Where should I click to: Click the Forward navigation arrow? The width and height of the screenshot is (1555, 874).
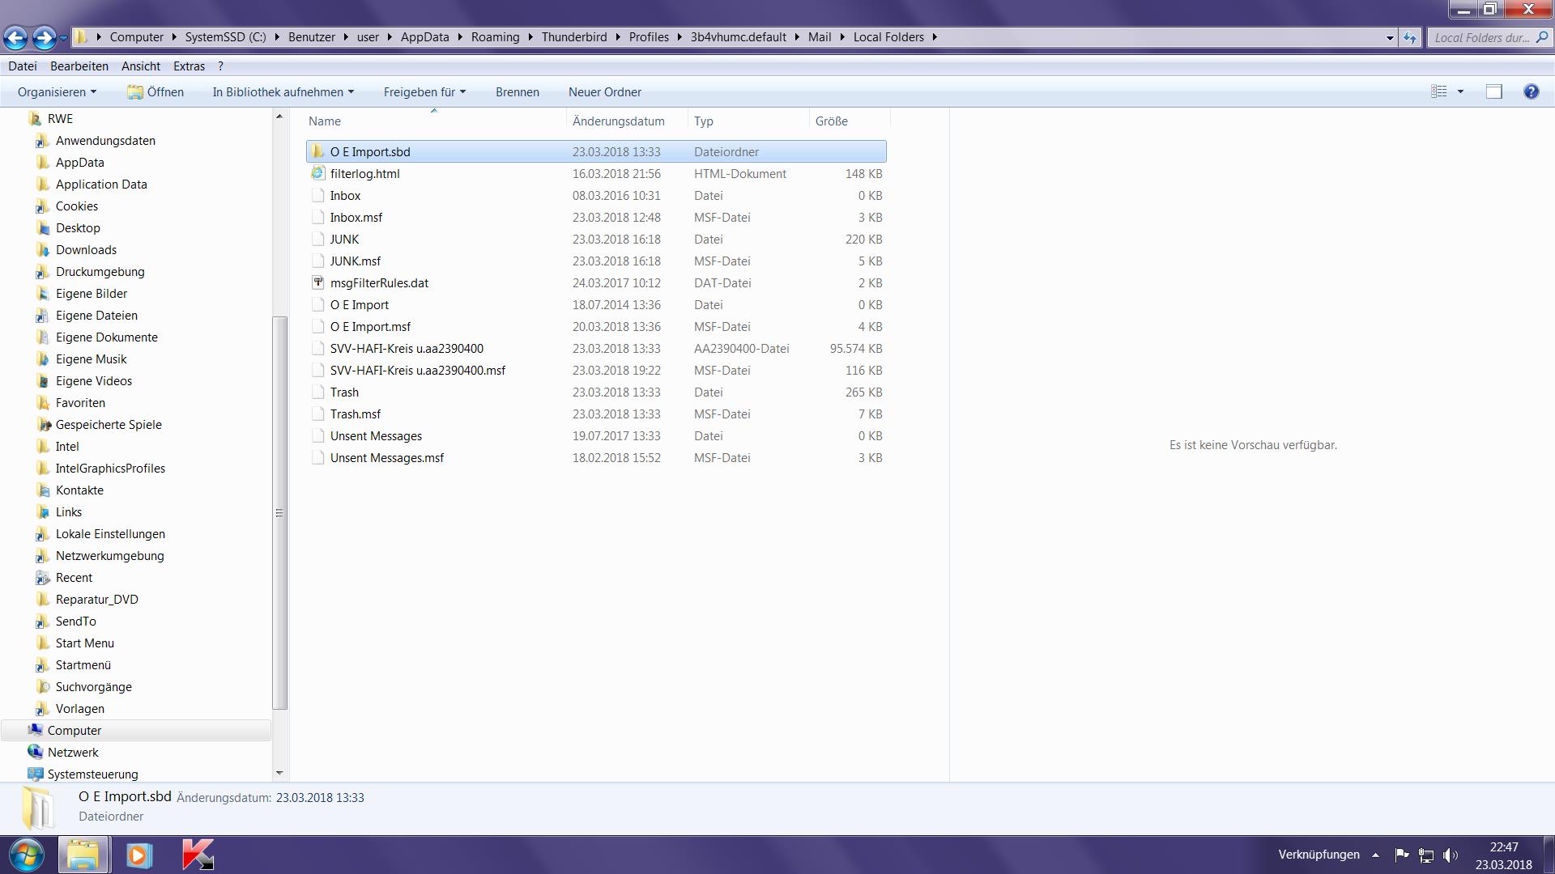[45, 37]
